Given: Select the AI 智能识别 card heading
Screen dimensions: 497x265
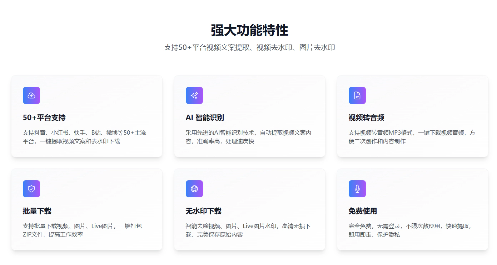Looking at the screenshot, I should point(205,118).
